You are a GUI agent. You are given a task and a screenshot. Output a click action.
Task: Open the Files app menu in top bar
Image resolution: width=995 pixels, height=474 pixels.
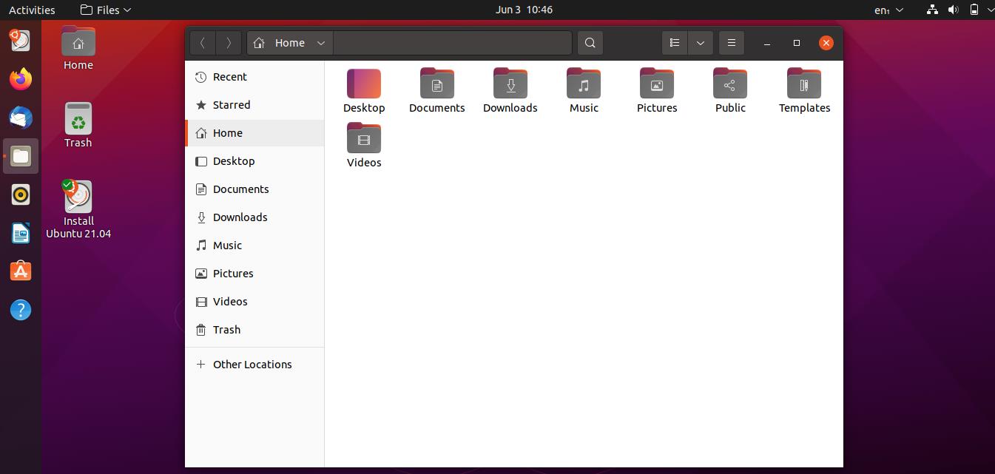click(106, 10)
